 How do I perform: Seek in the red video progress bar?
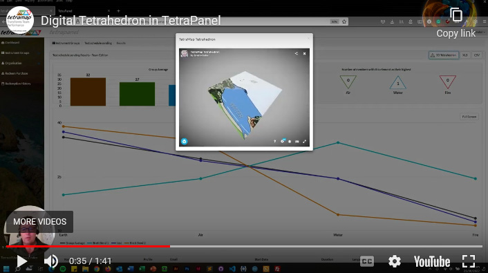click(x=88, y=246)
